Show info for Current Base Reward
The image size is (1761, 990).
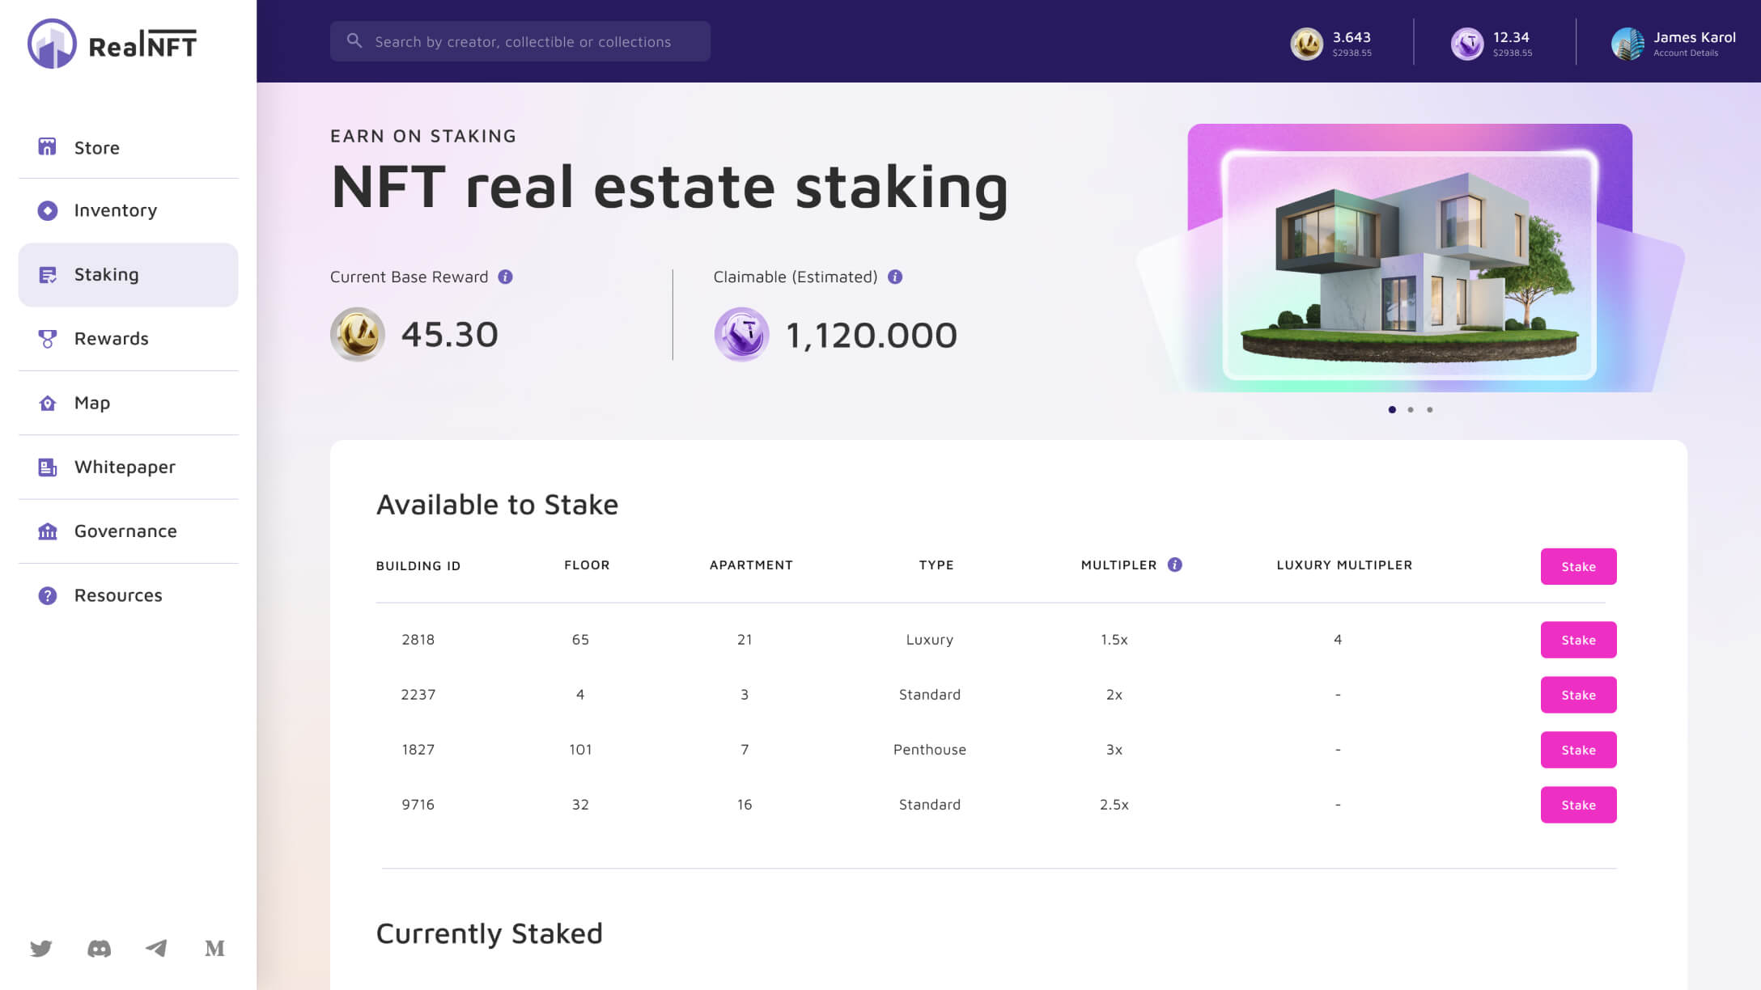(x=505, y=277)
